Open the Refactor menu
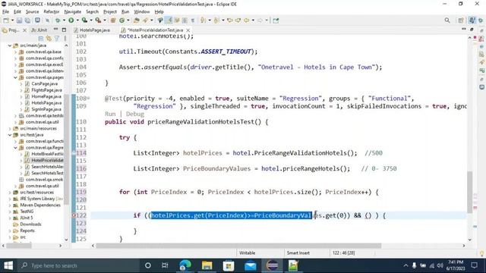The height and width of the screenshot is (273, 486). click(x=52, y=12)
